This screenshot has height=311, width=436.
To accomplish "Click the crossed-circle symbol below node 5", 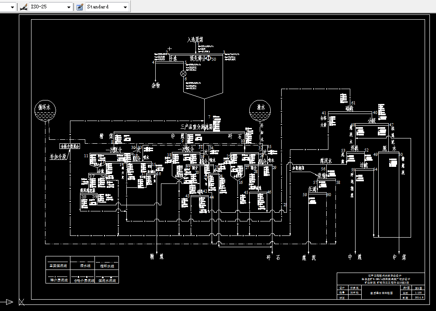I will 183,73.
